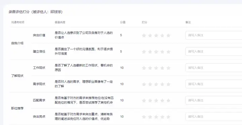Mark 需求现状 as three stars
Viewport: 242px width, 125px height.
[156, 84]
